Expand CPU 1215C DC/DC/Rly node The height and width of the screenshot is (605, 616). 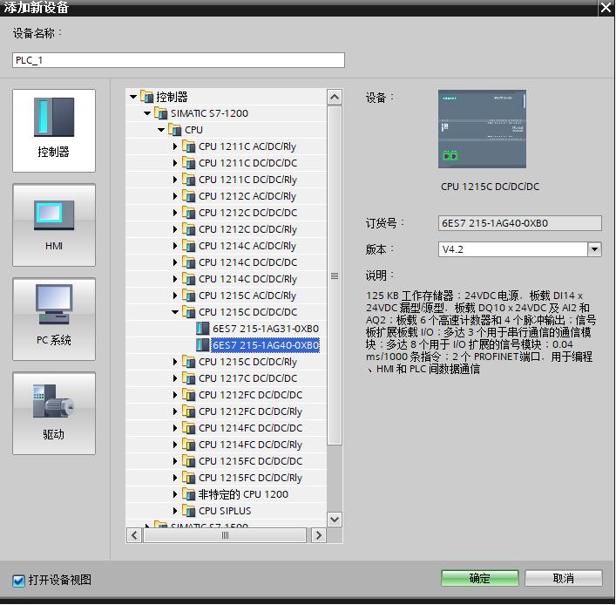[175, 362]
